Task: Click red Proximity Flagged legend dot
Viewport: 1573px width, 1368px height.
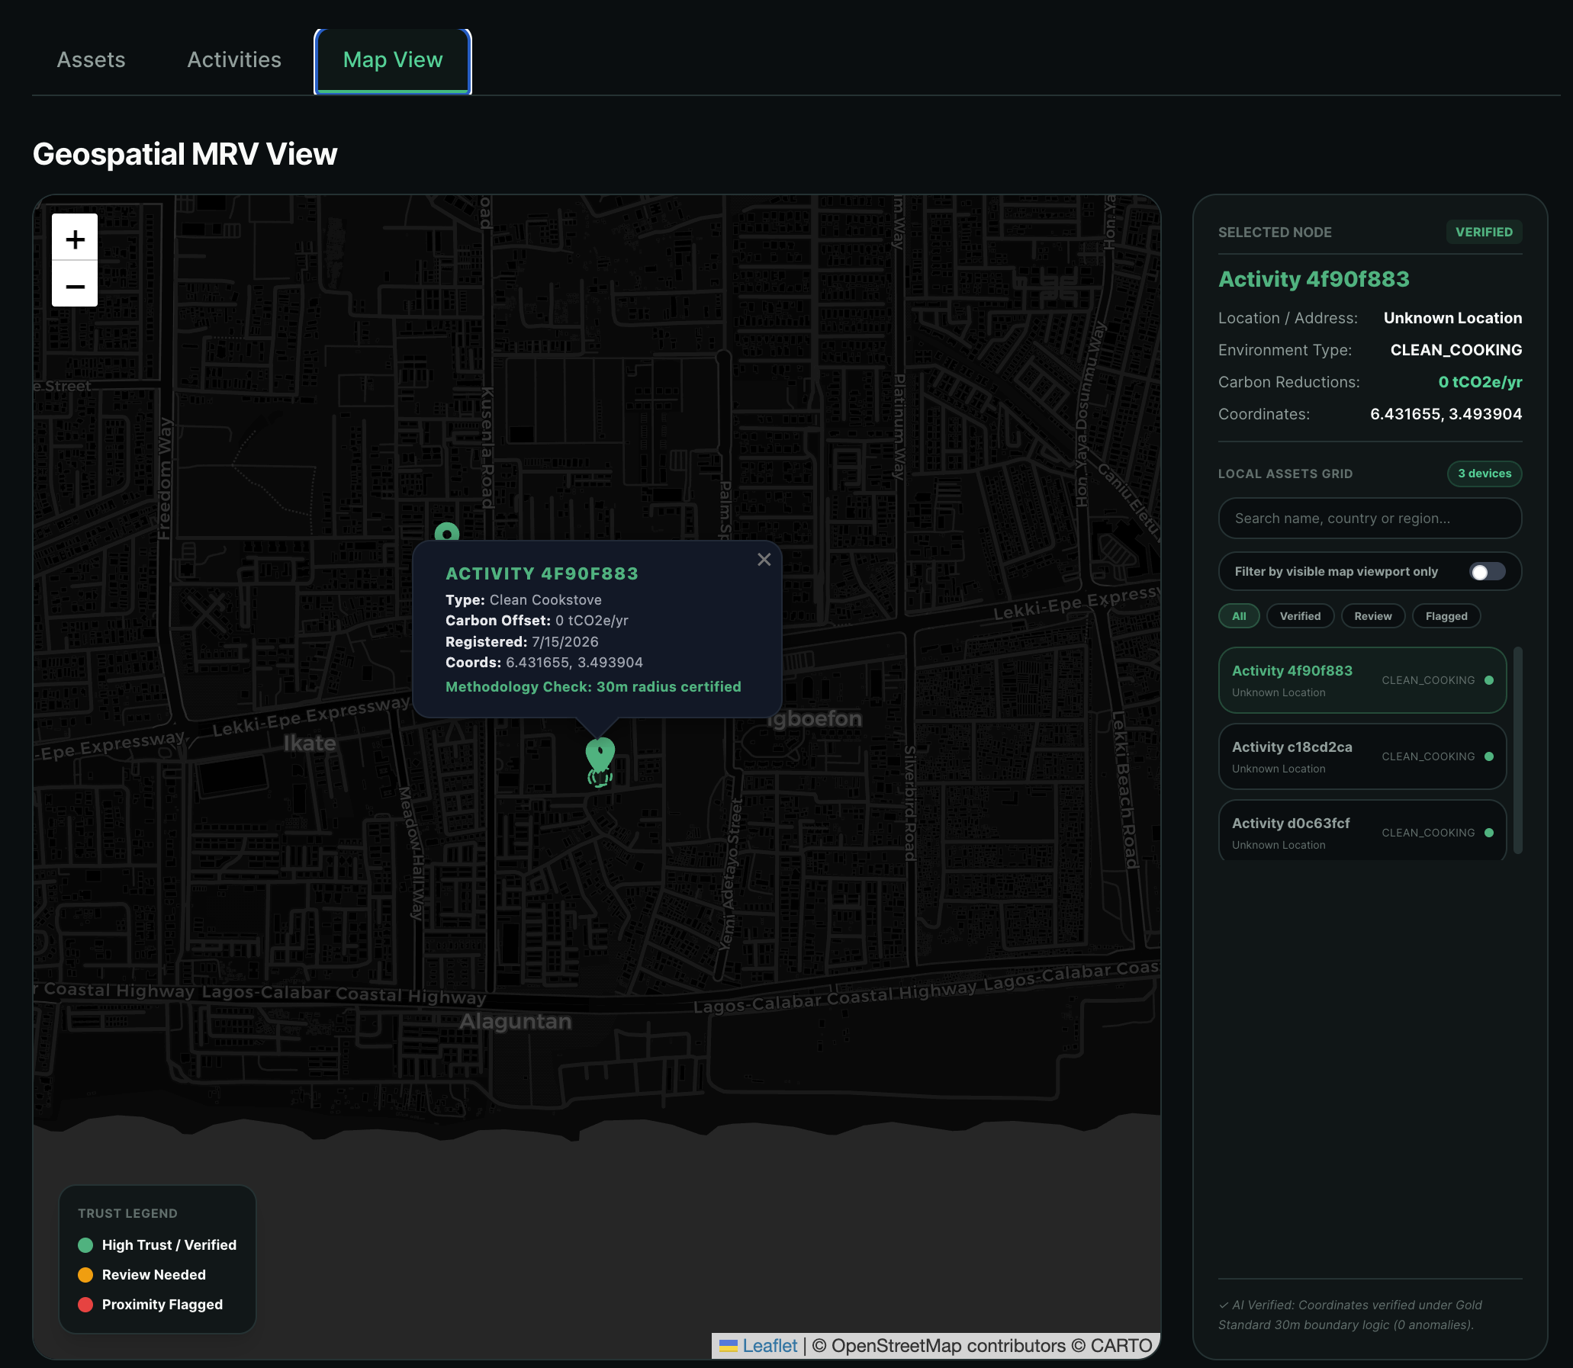Action: click(x=85, y=1305)
